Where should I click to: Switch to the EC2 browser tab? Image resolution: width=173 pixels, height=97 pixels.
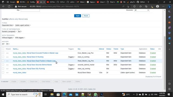21,2
